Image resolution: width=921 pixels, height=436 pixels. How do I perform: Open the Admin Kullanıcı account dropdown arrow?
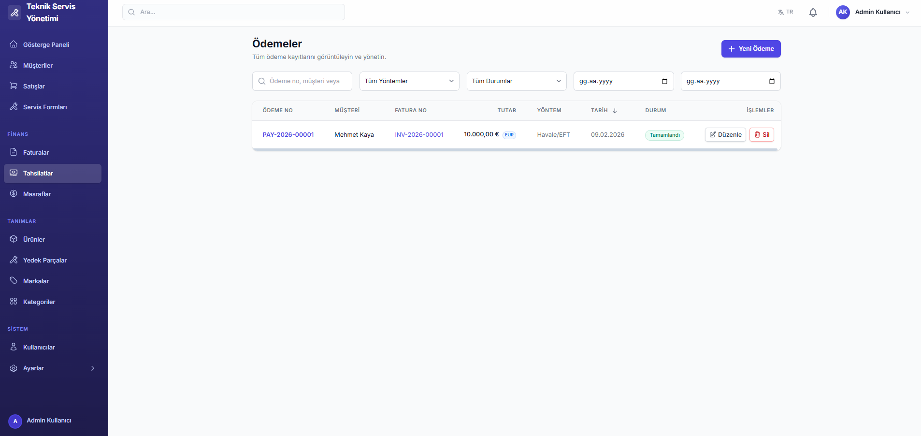[907, 13]
